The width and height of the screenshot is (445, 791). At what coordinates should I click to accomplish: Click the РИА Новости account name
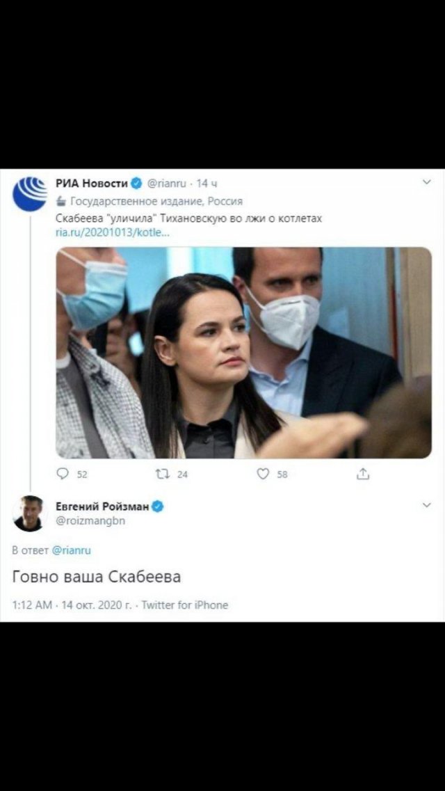point(92,182)
